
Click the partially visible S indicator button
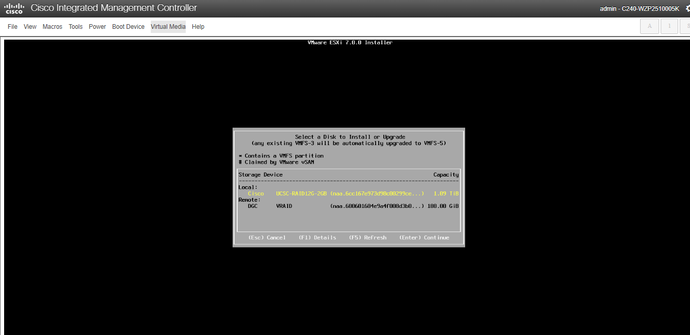[x=686, y=26]
